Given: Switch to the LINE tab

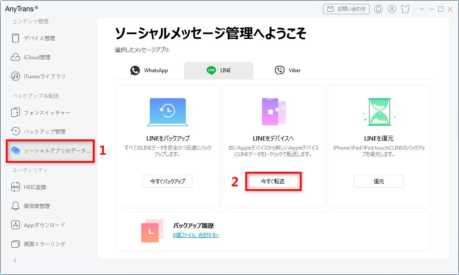Looking at the screenshot, I should coord(218,70).
